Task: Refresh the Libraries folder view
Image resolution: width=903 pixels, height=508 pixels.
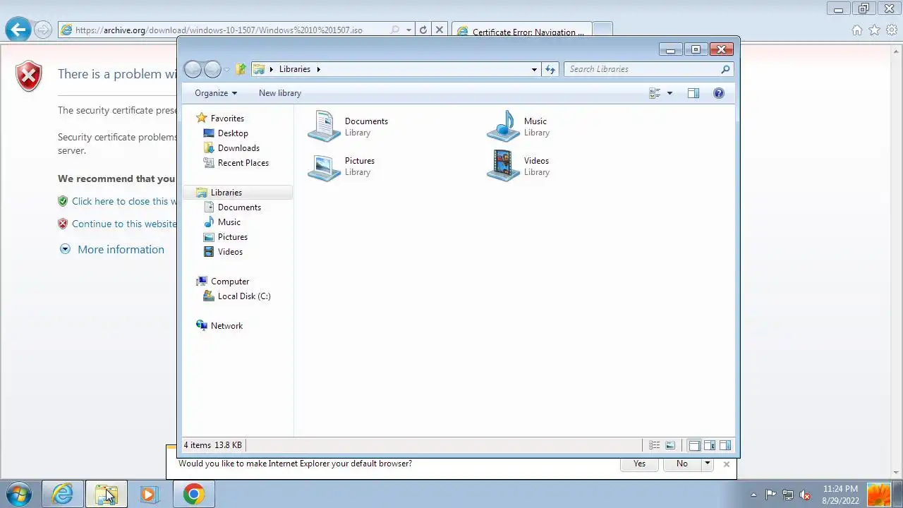Action: pyautogui.click(x=550, y=69)
